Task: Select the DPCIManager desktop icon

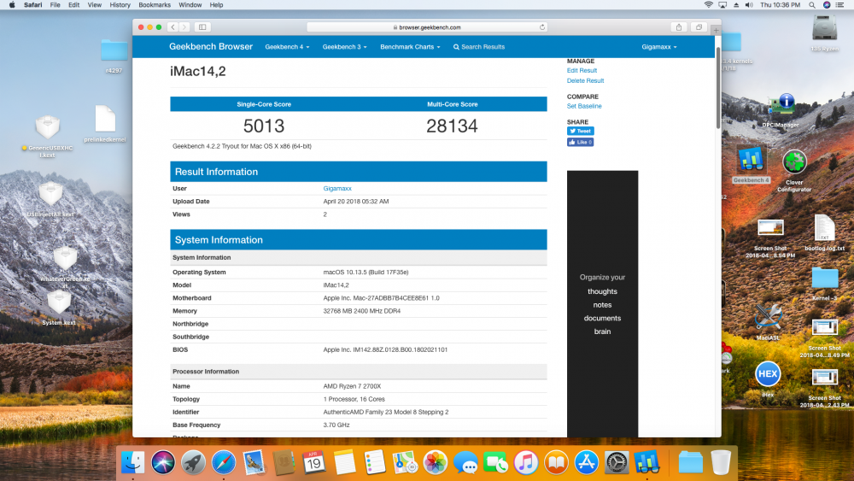Action: click(781, 110)
